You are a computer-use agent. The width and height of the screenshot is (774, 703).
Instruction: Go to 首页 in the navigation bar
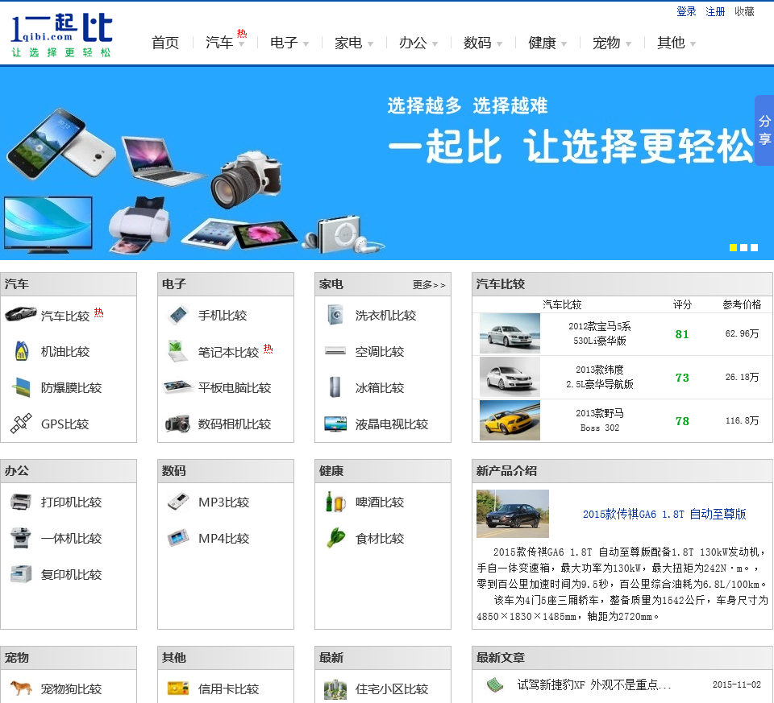[165, 43]
